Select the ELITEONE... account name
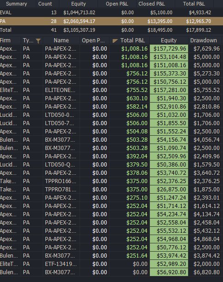 pos(60,90)
